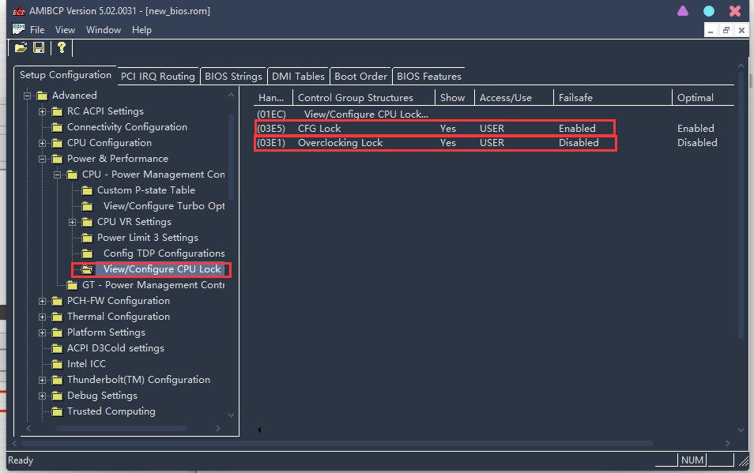
Task: Select GT - Power Management Control tree item
Action: pyautogui.click(x=153, y=285)
